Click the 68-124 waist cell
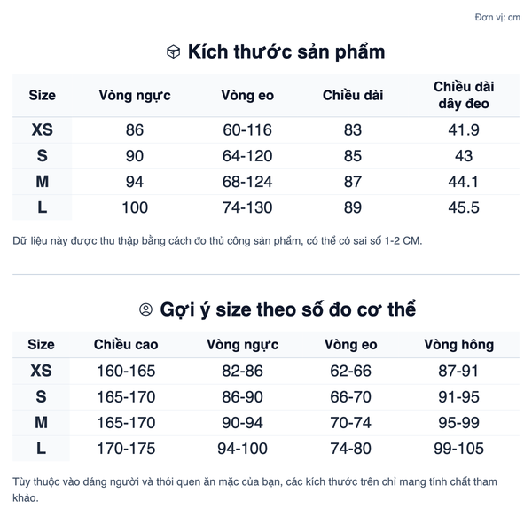The image size is (532, 532). tap(247, 182)
